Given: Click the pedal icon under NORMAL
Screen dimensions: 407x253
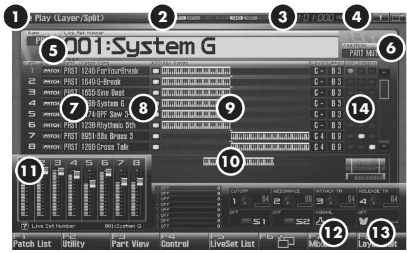Looking at the screenshot, I should 320,221.
